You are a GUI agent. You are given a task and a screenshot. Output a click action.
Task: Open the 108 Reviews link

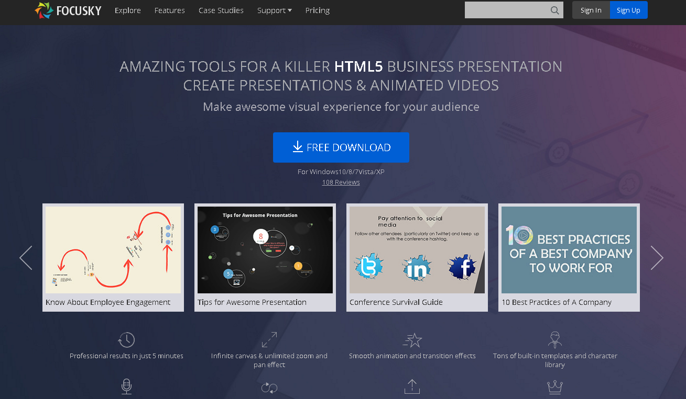[x=341, y=182]
